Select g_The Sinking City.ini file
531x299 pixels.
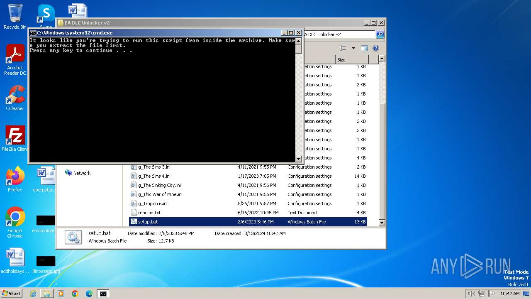248,185
